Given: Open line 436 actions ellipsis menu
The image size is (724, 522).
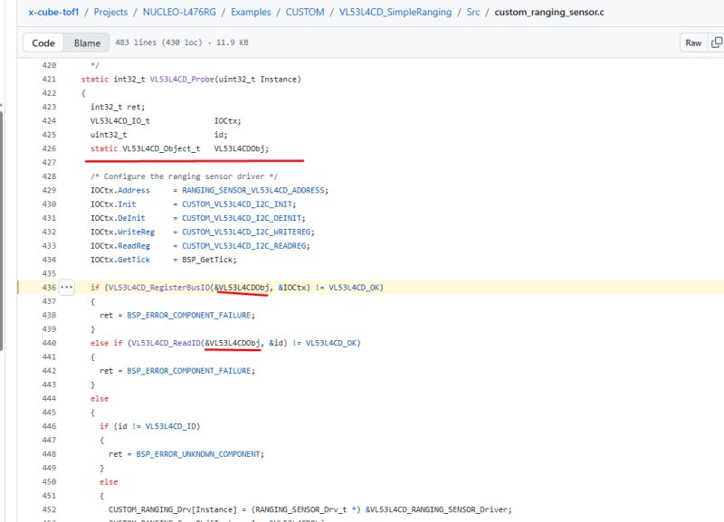Looking at the screenshot, I should coord(66,288).
